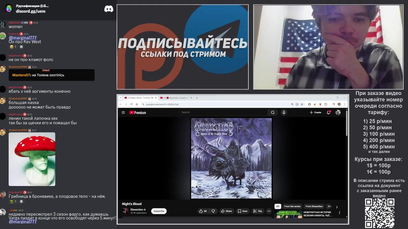The height and width of the screenshot is (229, 408).
Task: Create a Clip of the video
Action: click(258, 211)
